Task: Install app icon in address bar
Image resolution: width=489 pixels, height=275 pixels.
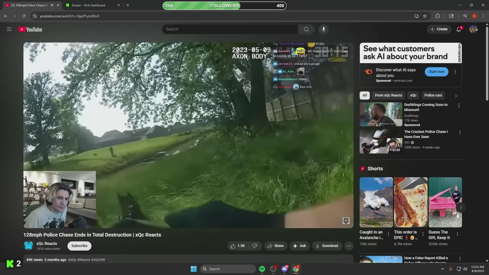Action: pos(416,16)
